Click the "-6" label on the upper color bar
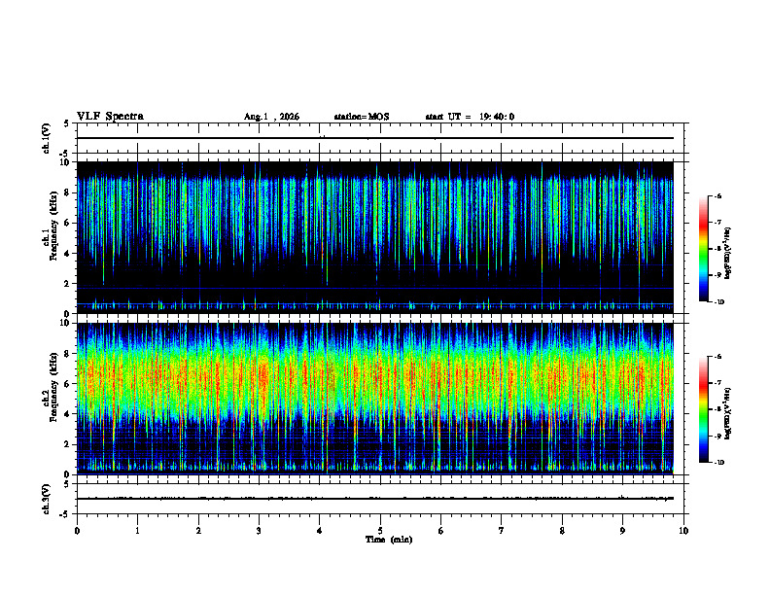The image size is (770, 595). tap(717, 195)
